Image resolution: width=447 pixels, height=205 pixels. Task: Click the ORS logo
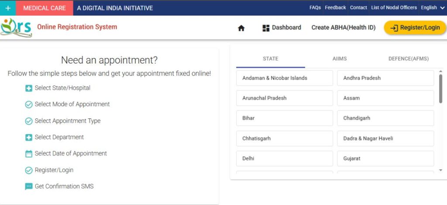(x=16, y=27)
